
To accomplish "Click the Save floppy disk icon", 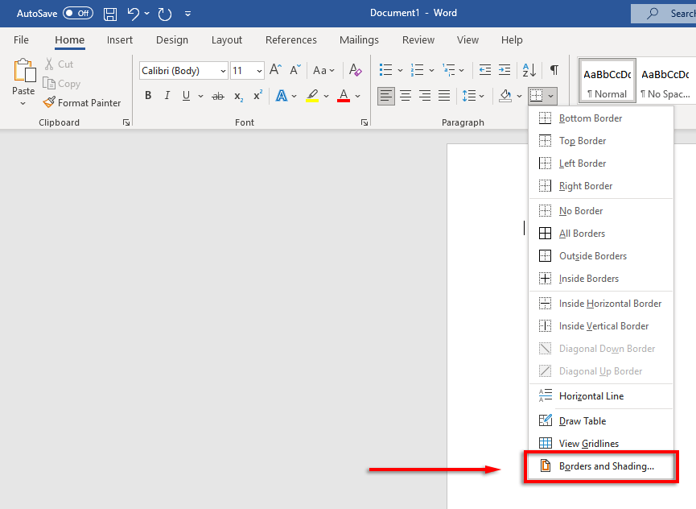I will [110, 14].
